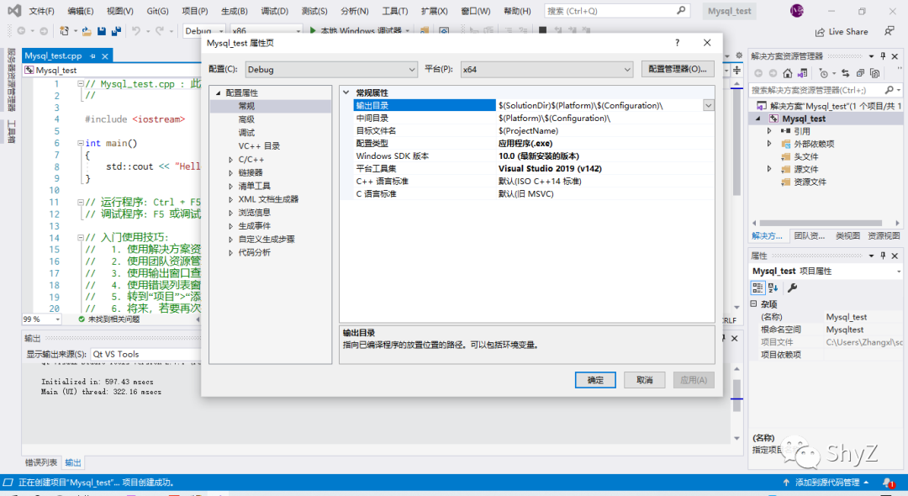The image size is (908, 496).
Task: Close the Mysql_test.cpp editor tab
Action: coord(105,56)
